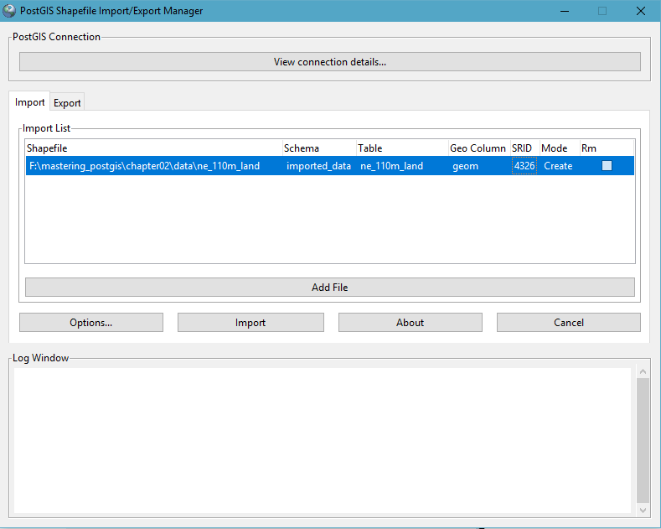Open the Options... dialog
This screenshot has width=661, height=529.
tap(91, 323)
